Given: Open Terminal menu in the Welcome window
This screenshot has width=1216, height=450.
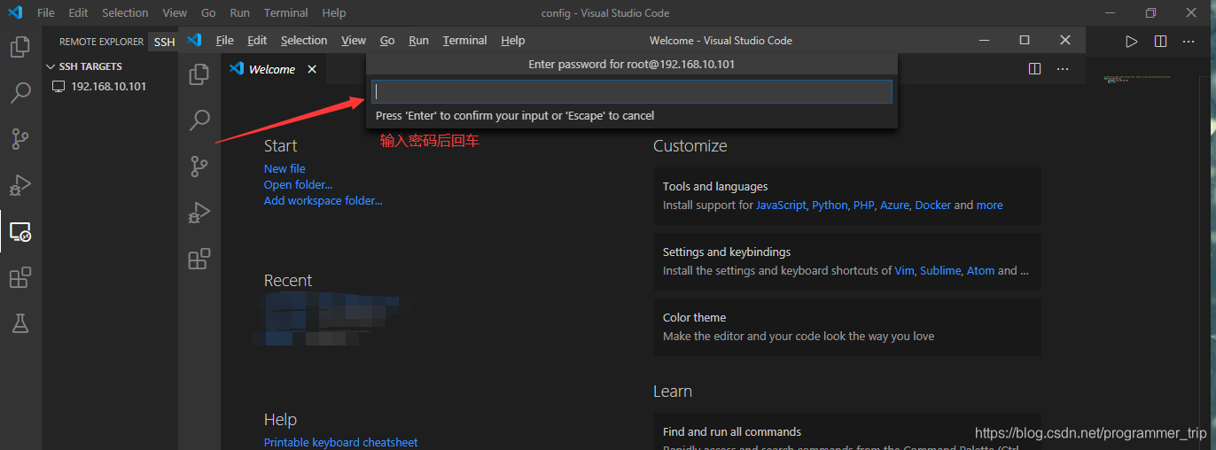Looking at the screenshot, I should [x=464, y=41].
